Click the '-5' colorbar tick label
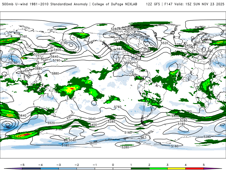This screenshot has height=170, width=226. (x=22, y=165)
